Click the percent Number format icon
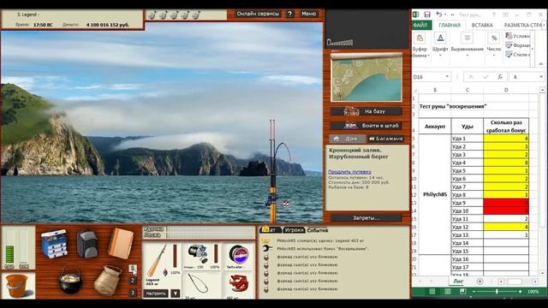This screenshot has width=548, height=308. pyautogui.click(x=494, y=38)
